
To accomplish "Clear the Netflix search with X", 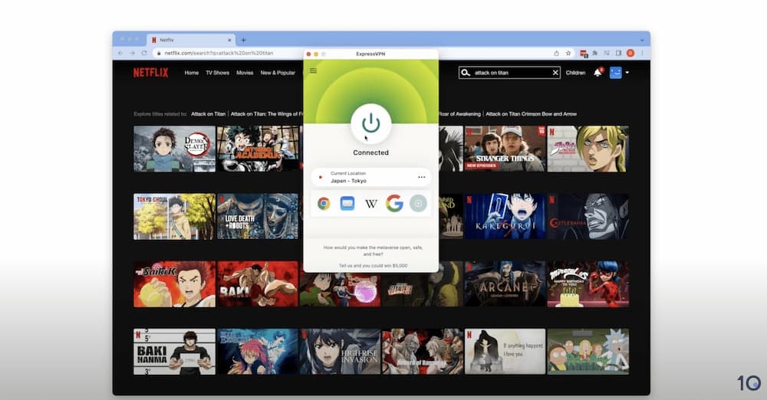I will pyautogui.click(x=555, y=73).
